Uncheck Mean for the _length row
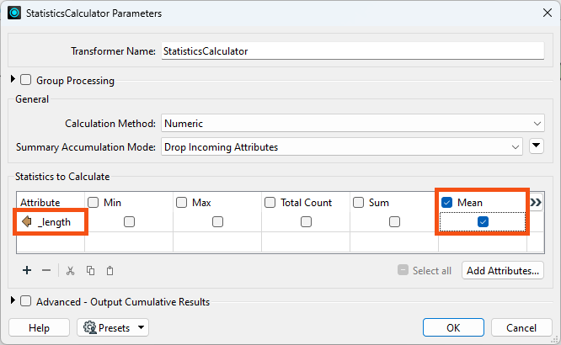The width and height of the screenshot is (561, 345). pyautogui.click(x=483, y=222)
